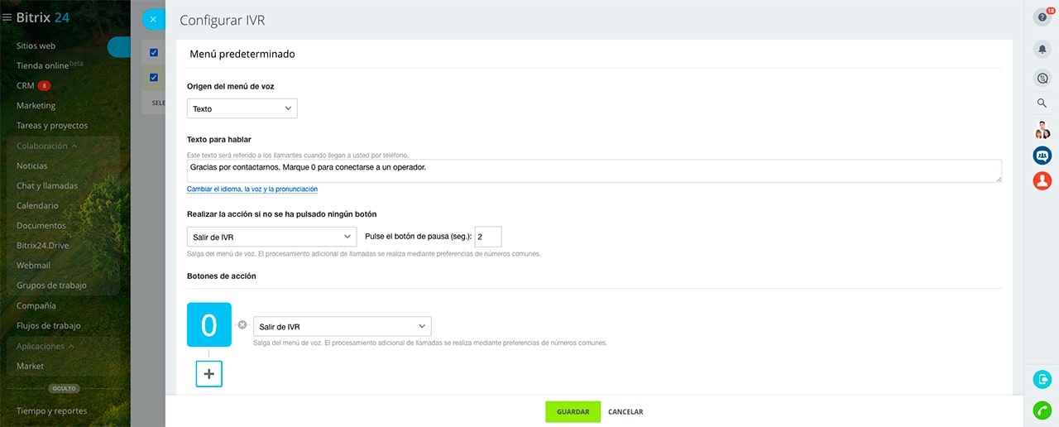Viewport: 1059px width, 427px height.
Task: Open the action dropdown for button 0
Action: click(x=342, y=326)
